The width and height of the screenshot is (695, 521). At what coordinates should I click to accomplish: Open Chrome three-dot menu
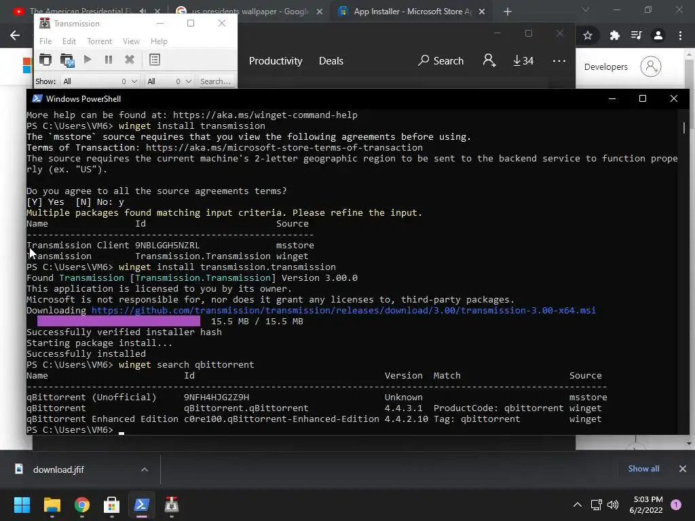click(680, 35)
